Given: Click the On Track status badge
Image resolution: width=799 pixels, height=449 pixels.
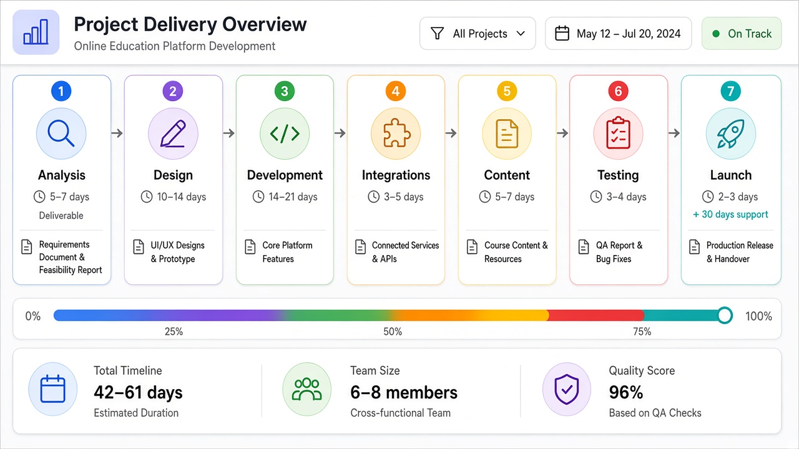Looking at the screenshot, I should pos(742,34).
